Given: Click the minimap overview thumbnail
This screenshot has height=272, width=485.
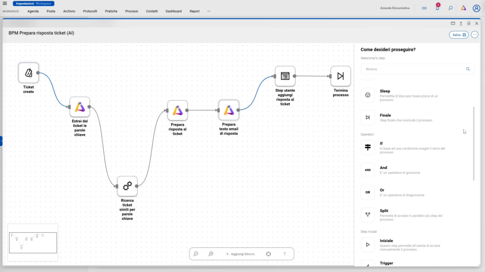Looking at the screenshot, I should point(33,243).
